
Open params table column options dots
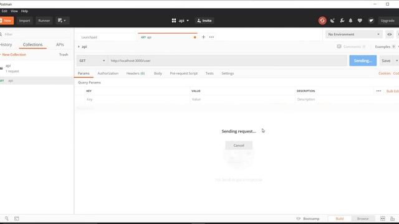pyautogui.click(x=378, y=91)
